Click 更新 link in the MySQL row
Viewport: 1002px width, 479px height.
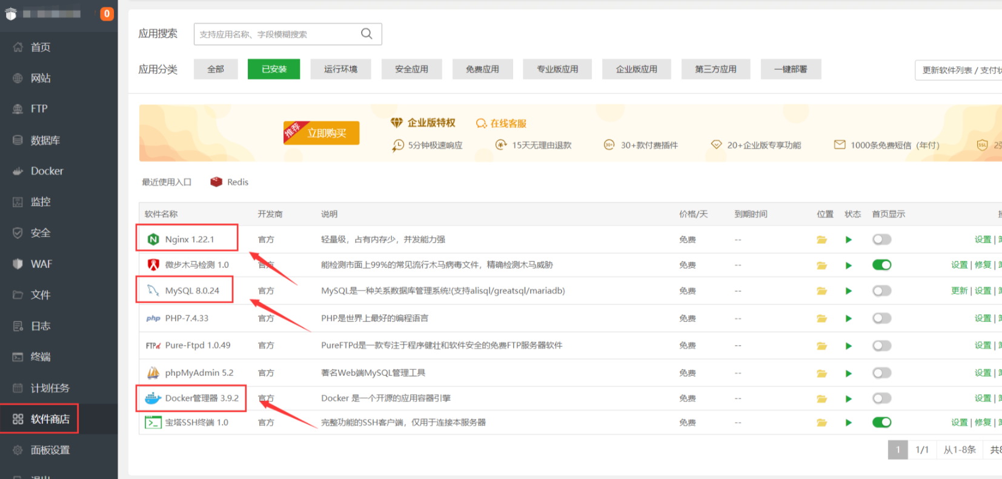click(x=959, y=291)
